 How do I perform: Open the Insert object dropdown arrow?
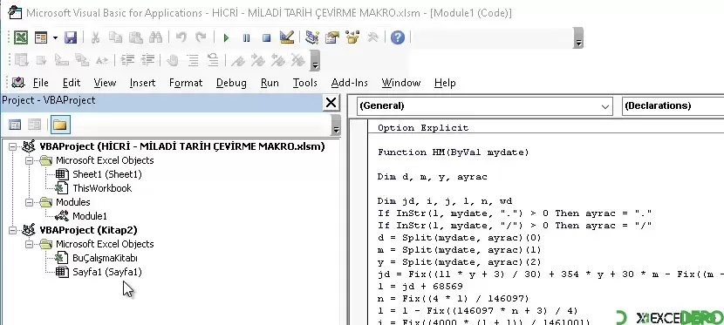pos(55,37)
